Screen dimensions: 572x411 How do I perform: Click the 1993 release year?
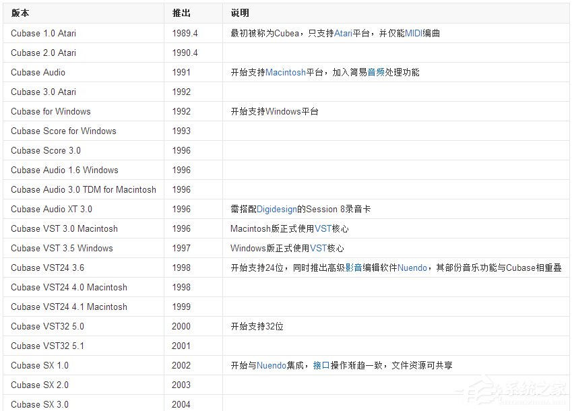[181, 131]
